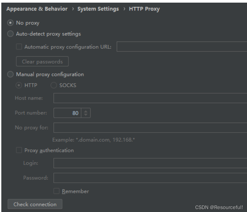Click the Clear passwords button
The image size is (247, 212).
[42, 62]
